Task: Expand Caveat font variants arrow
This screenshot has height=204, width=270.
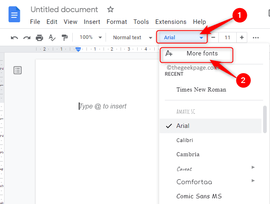Action: click(x=253, y=167)
